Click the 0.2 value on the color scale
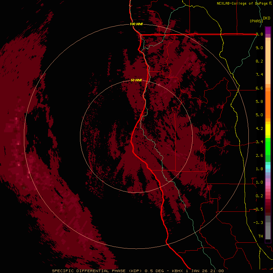This screenshot has height=273, width=273. pos(259,196)
